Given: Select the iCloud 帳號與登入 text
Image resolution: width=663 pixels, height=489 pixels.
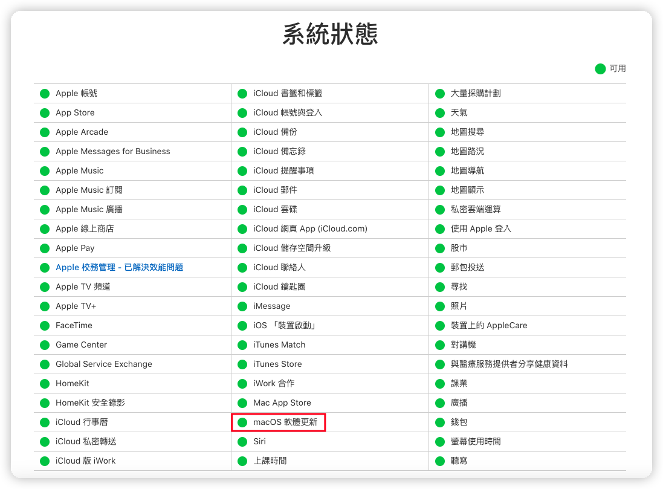Looking at the screenshot, I should tap(288, 112).
